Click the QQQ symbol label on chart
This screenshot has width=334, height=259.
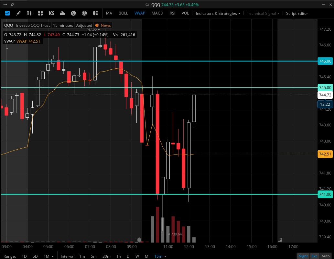coord(8,25)
